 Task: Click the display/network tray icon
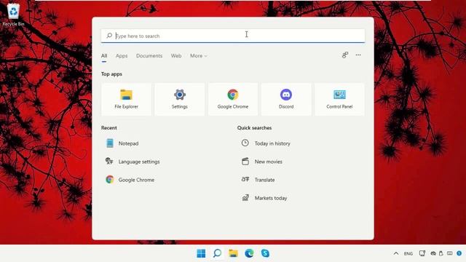[422, 253]
